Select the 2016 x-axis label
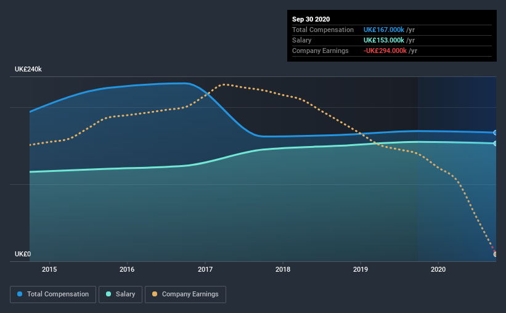This screenshot has height=313, width=506. point(127,269)
